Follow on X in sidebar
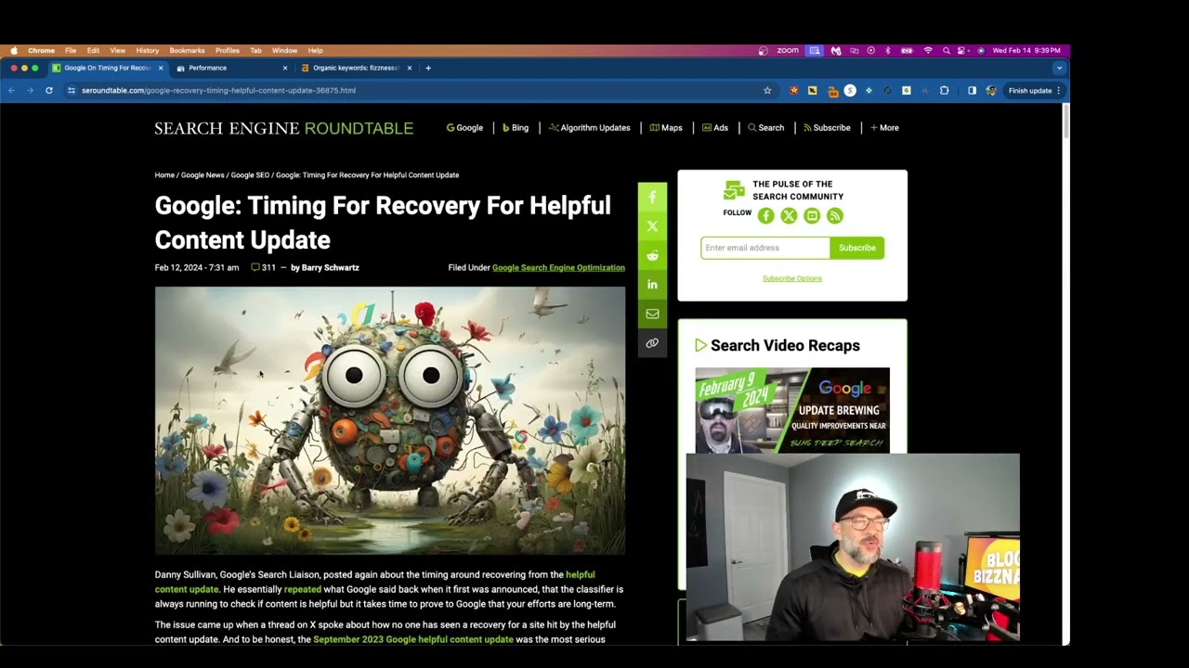The height and width of the screenshot is (668, 1189). (x=789, y=215)
